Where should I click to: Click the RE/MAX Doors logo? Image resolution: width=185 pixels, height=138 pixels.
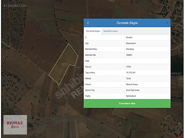[x=15, y=125]
